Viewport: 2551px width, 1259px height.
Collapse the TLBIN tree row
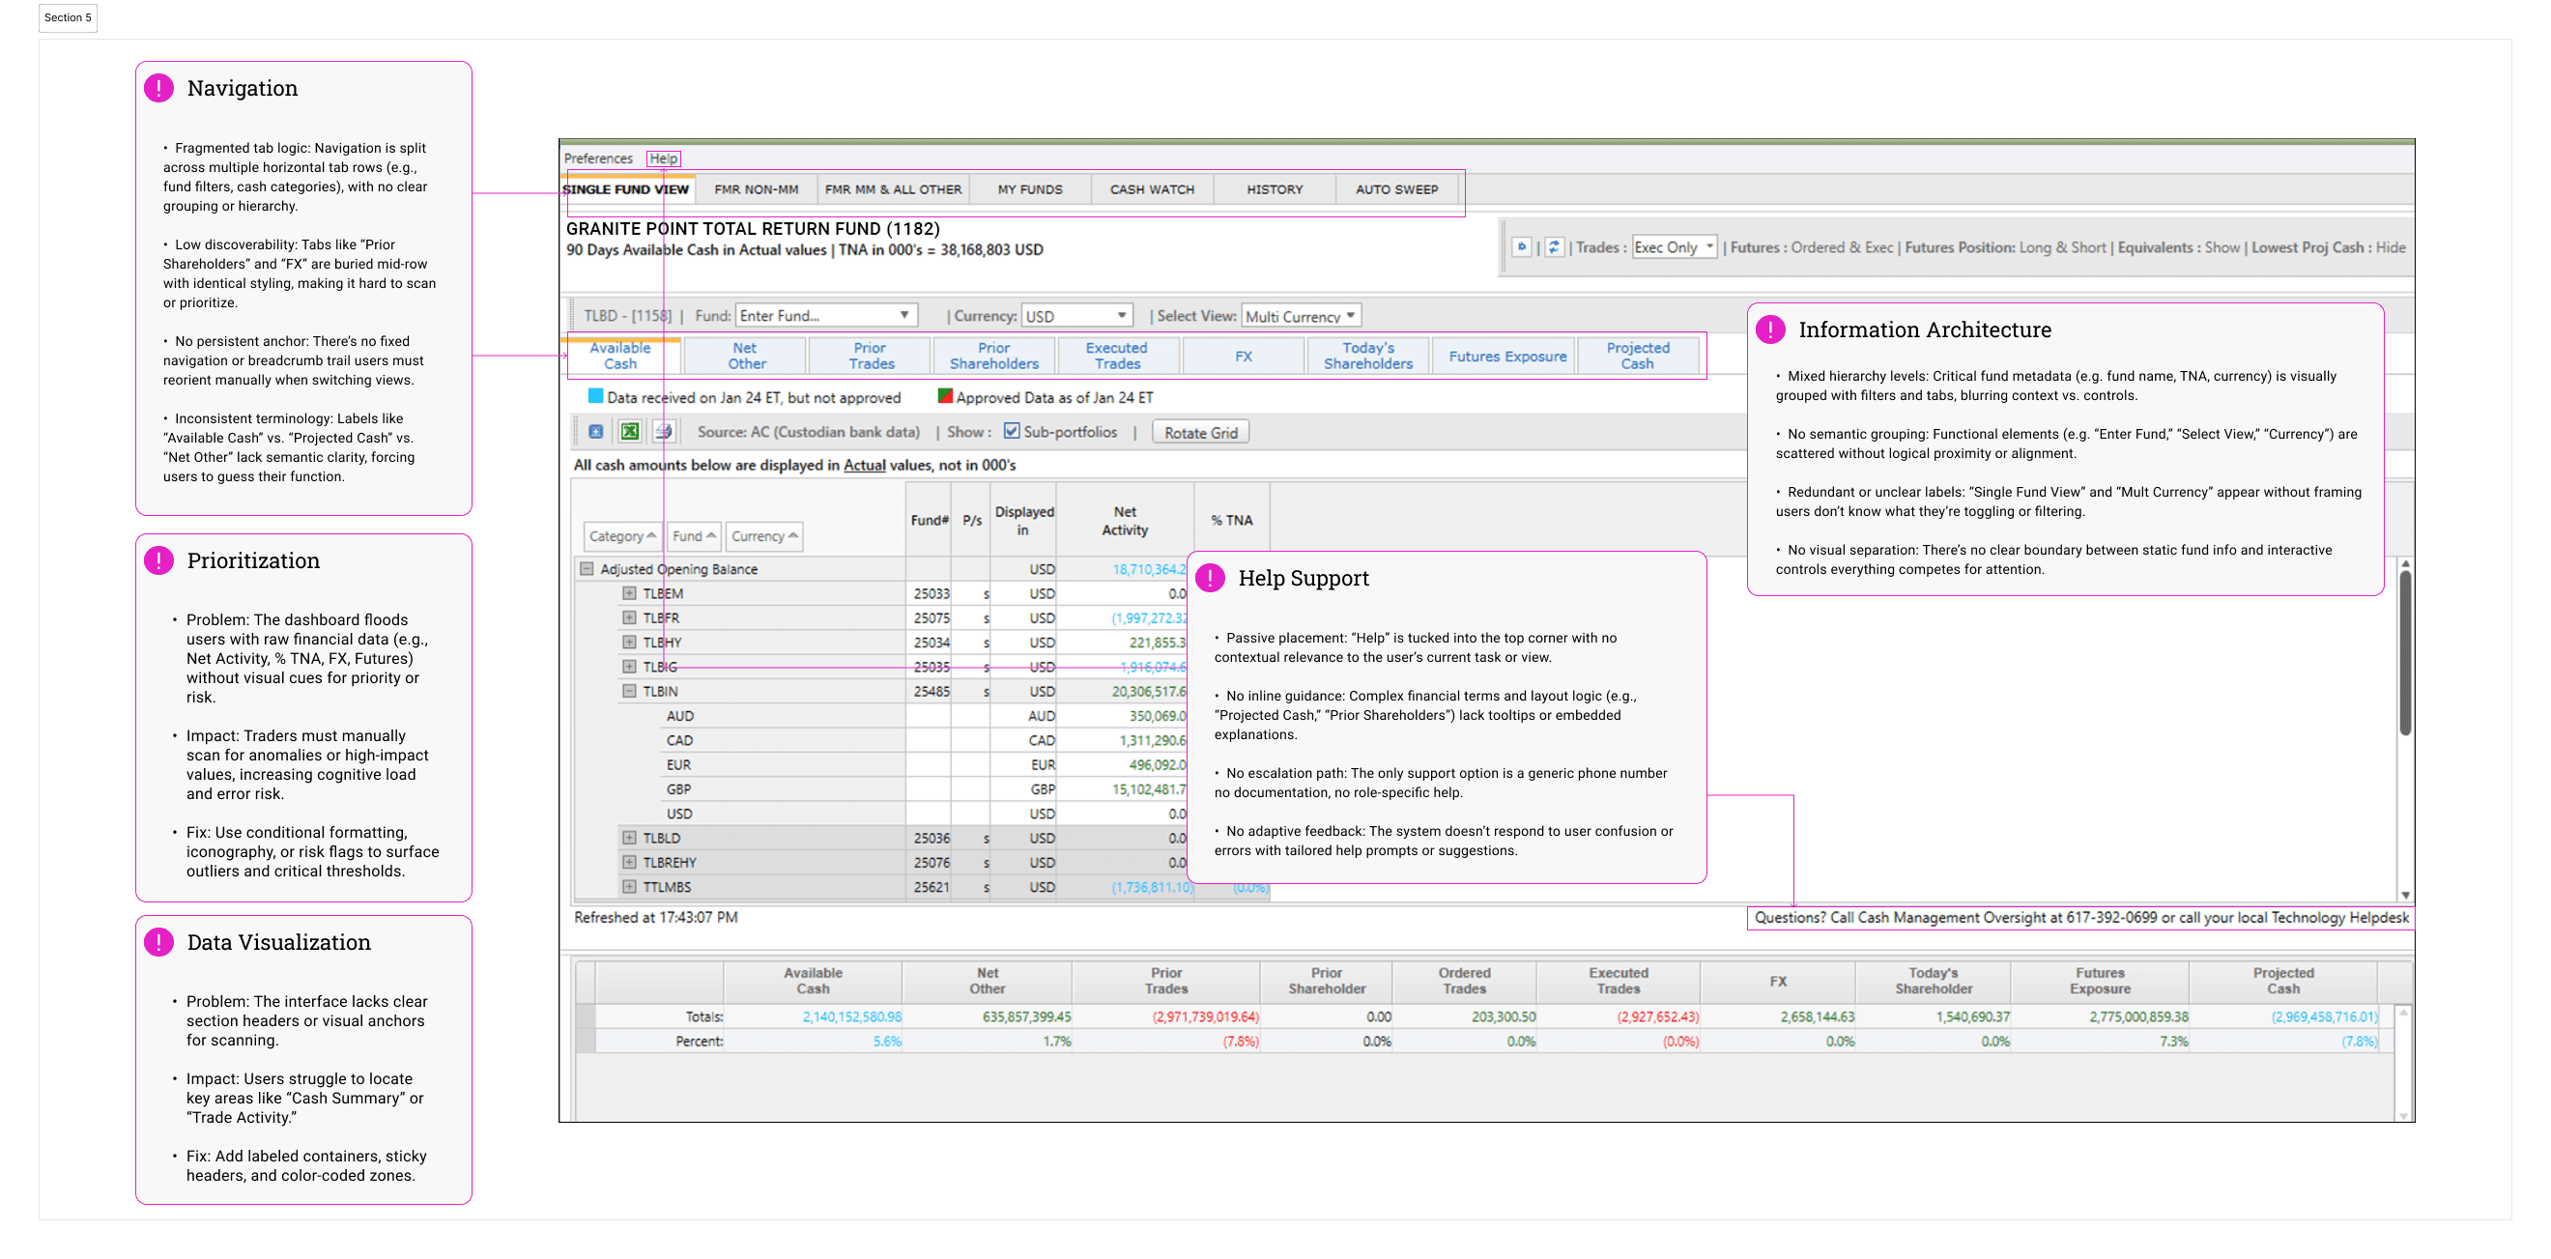[x=629, y=692]
